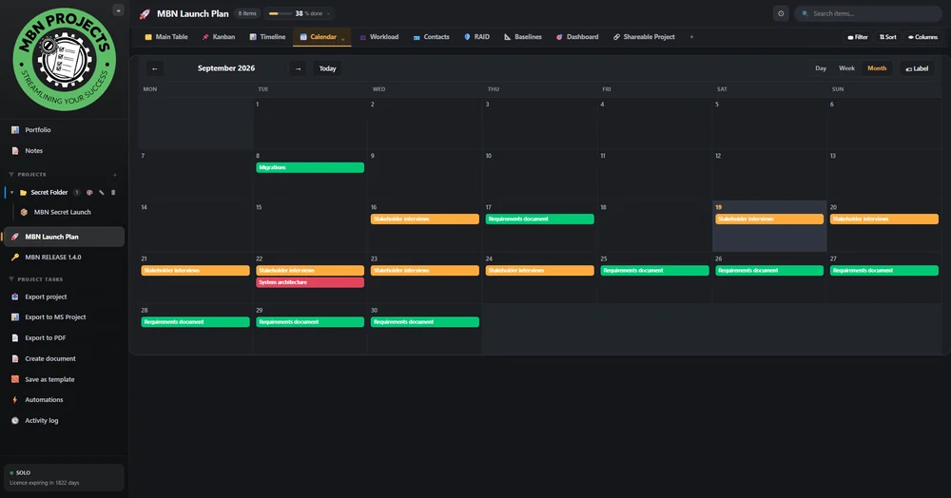Collapse the Secret Folder tree arrow
Screen dimensions: 951x498
[11, 193]
